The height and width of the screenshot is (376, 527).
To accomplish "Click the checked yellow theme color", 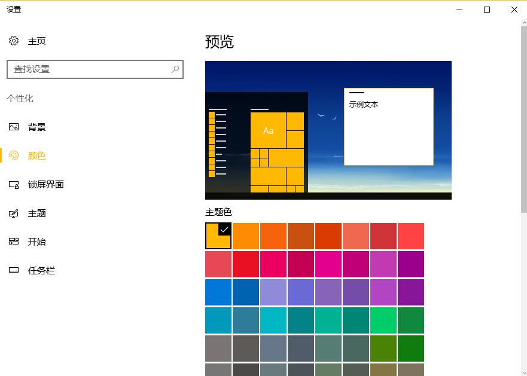I will pyautogui.click(x=218, y=236).
